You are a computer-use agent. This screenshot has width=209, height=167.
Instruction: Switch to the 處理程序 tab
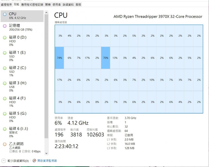pos(6,5)
